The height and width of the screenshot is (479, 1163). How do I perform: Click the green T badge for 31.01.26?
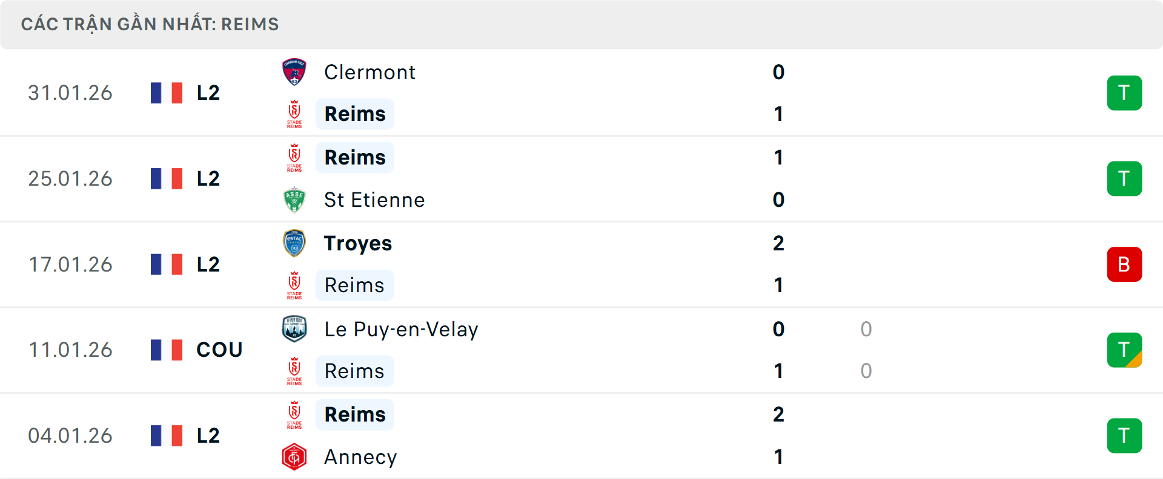click(1124, 93)
